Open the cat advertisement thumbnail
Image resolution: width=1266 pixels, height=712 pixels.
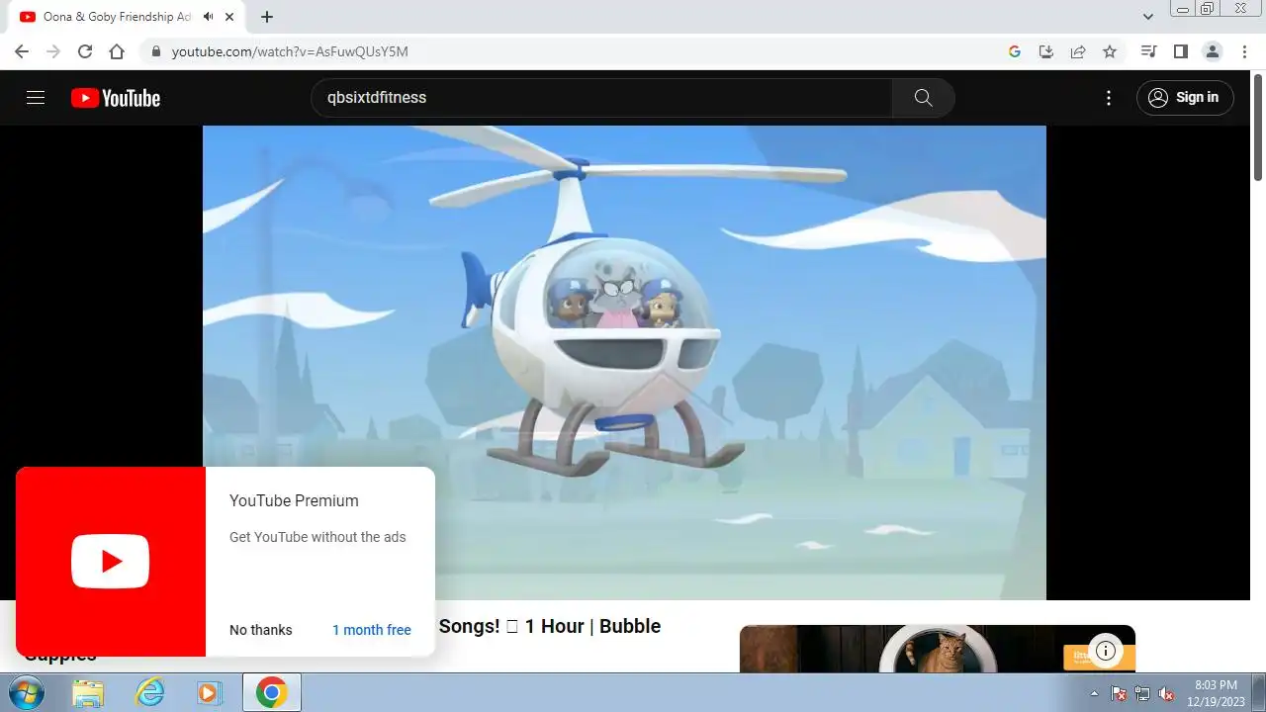click(x=938, y=649)
